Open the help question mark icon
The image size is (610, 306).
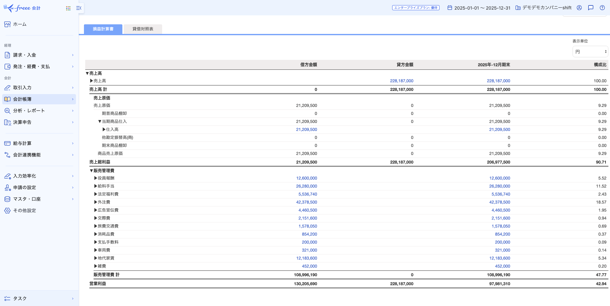(602, 8)
